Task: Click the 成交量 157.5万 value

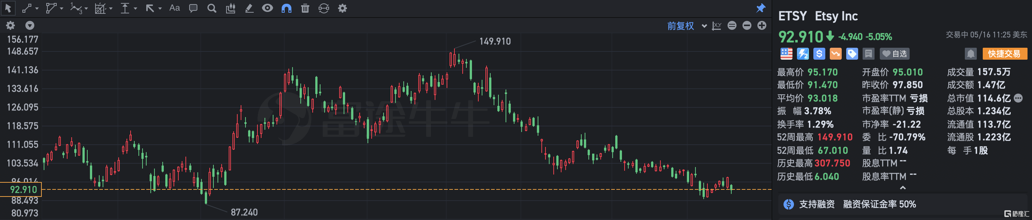Action: (994, 72)
